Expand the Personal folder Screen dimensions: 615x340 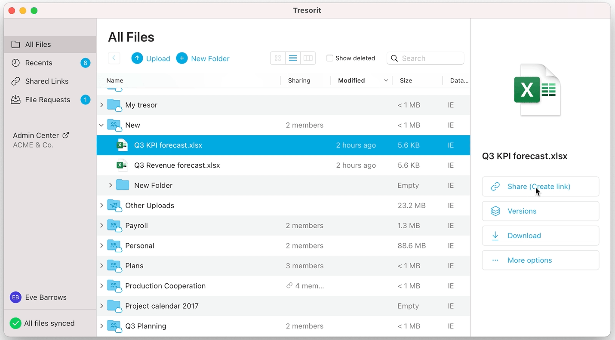point(101,246)
